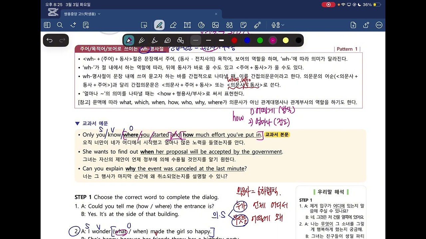Toggle the draw-and-hold shape recognition icon
Screen dimensions: 426x239
(180, 40)
